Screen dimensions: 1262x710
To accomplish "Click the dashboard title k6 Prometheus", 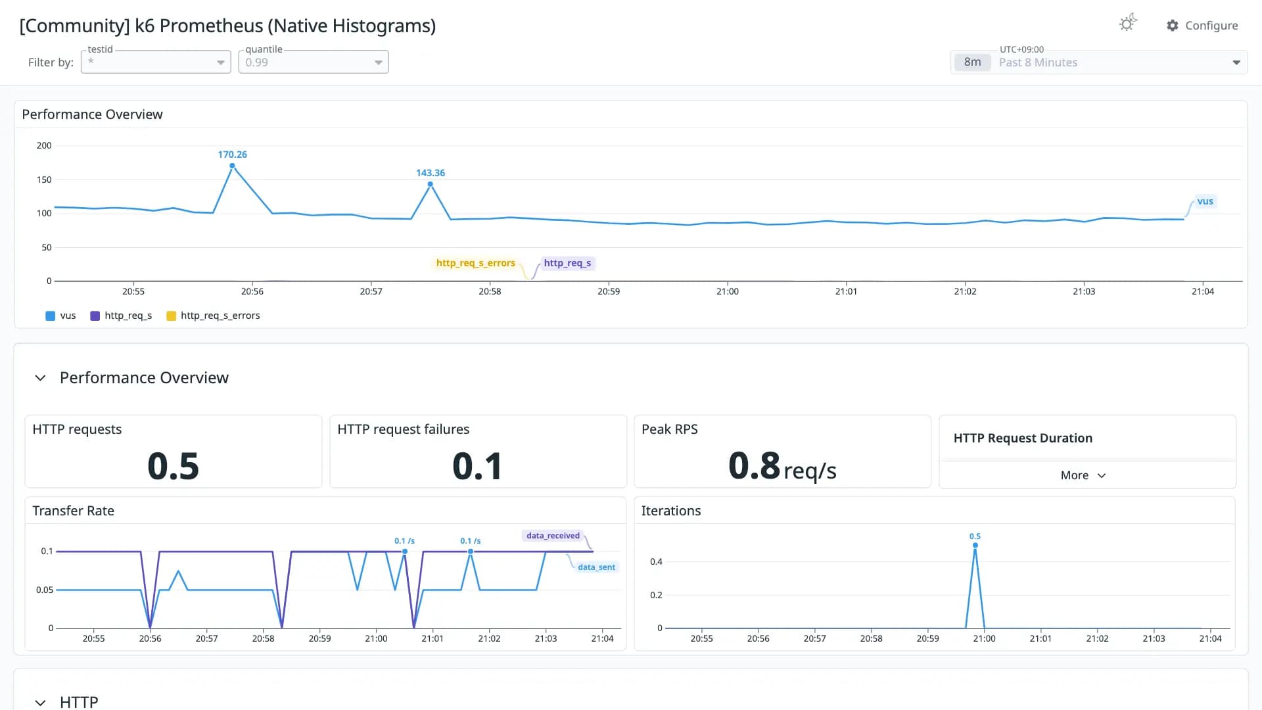I will click(227, 26).
